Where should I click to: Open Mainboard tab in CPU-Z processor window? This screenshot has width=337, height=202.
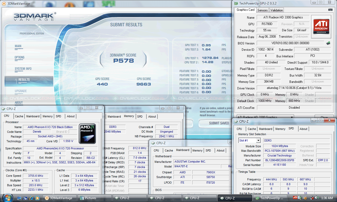click(x=33, y=116)
